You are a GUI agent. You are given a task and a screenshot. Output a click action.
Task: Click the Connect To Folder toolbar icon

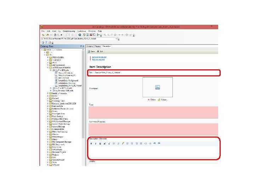[47, 35]
